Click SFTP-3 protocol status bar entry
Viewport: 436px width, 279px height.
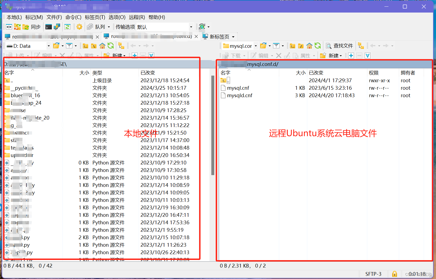coord(373,274)
